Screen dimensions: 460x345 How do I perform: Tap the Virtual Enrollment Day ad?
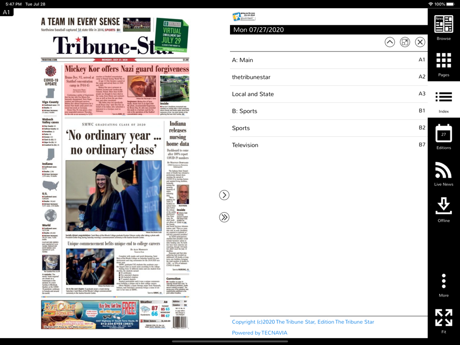click(172, 34)
